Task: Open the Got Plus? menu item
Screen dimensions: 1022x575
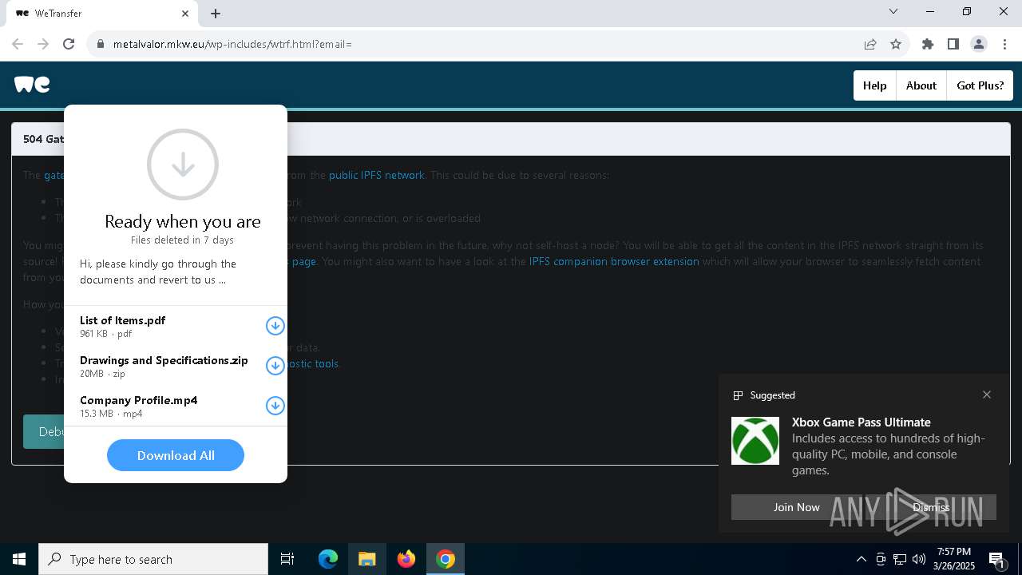Action: [980, 85]
